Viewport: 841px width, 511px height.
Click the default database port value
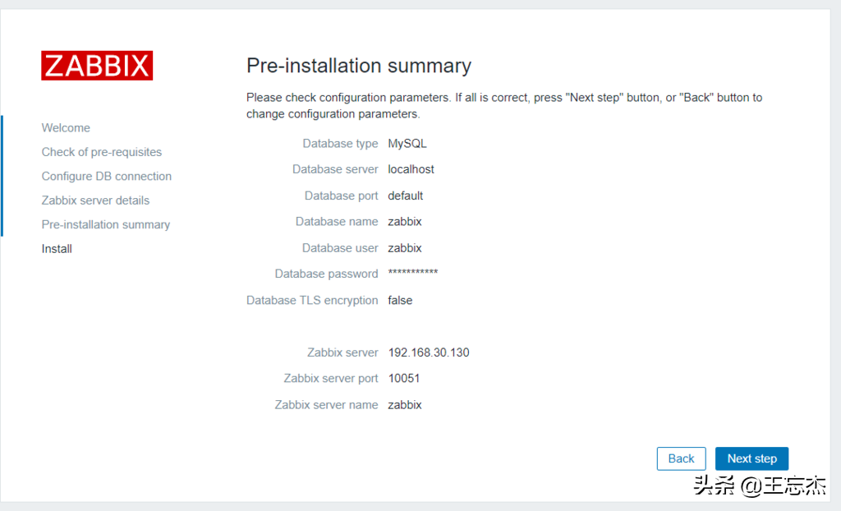406,196
